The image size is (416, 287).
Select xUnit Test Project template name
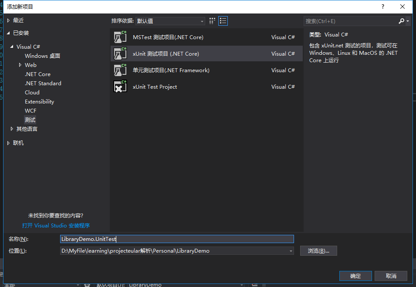pos(155,87)
